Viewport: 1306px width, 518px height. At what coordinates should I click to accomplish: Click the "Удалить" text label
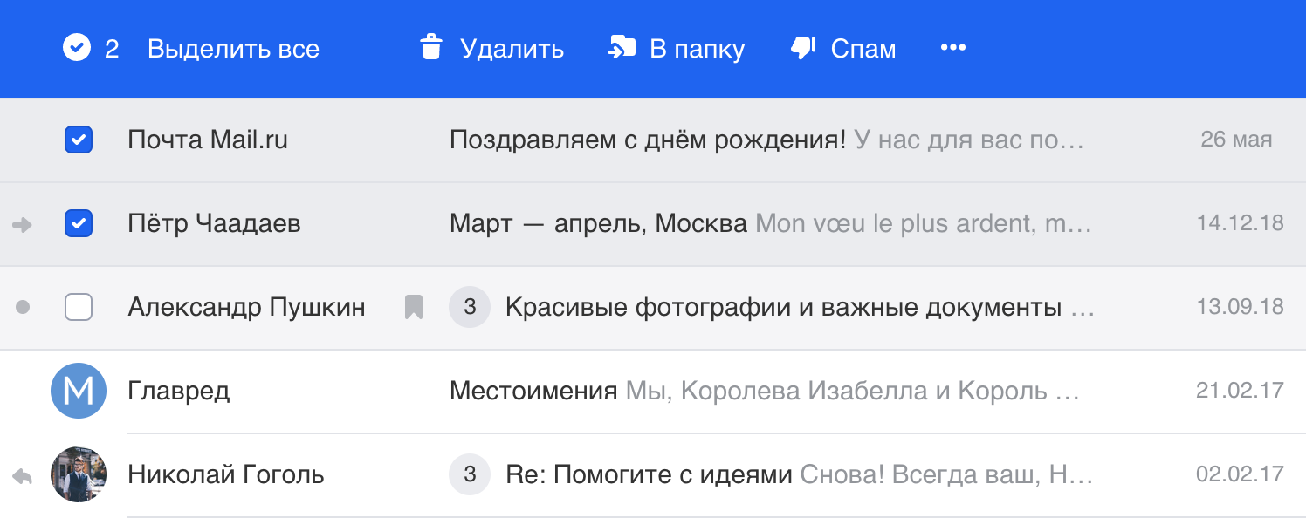512,49
